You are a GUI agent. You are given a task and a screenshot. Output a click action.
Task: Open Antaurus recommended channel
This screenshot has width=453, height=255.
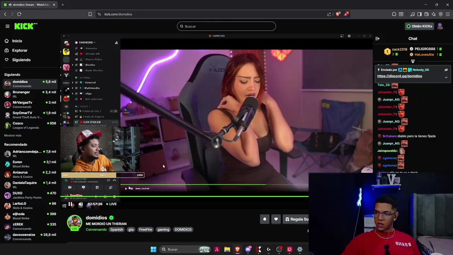30,175
